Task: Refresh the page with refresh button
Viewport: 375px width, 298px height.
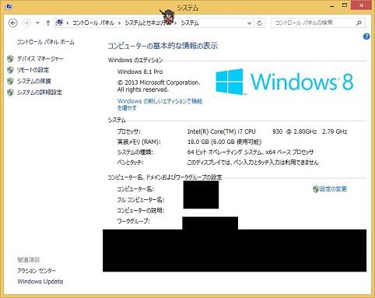Action: [259, 23]
